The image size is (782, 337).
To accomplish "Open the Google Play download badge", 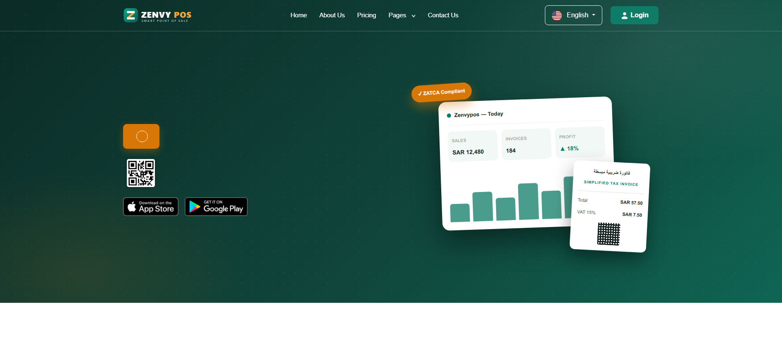I will [216, 206].
